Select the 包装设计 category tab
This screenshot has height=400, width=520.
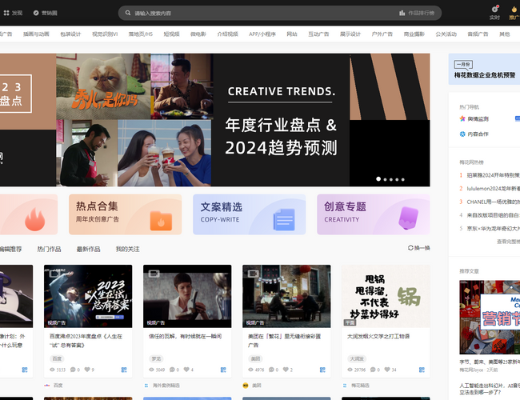tap(70, 34)
